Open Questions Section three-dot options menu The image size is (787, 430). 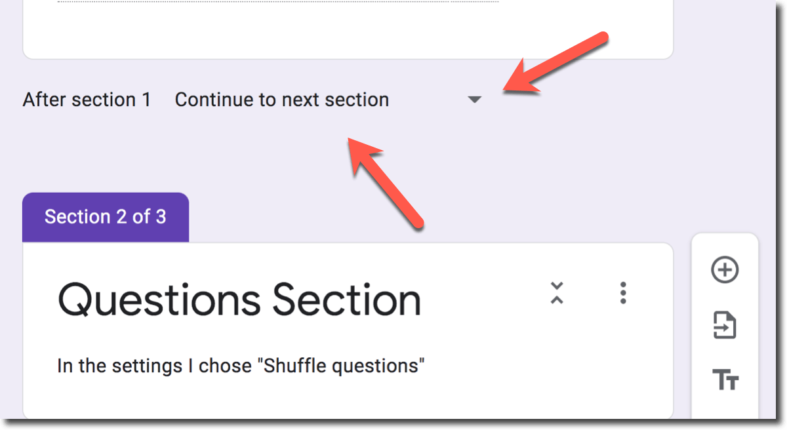pos(623,293)
